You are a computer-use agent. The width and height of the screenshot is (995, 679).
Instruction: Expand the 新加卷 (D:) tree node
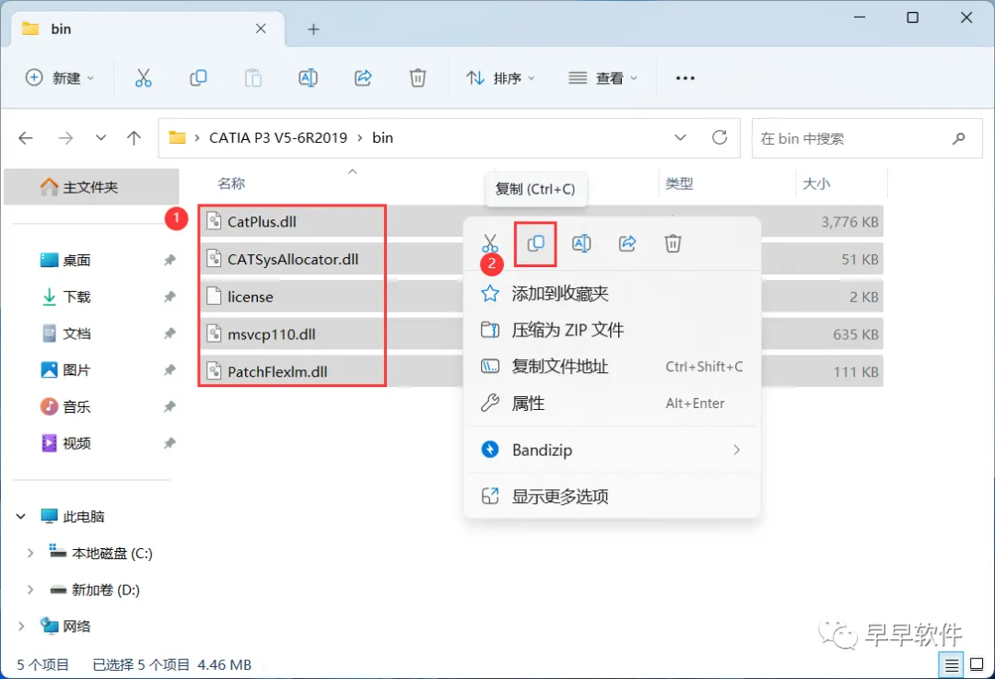point(29,591)
